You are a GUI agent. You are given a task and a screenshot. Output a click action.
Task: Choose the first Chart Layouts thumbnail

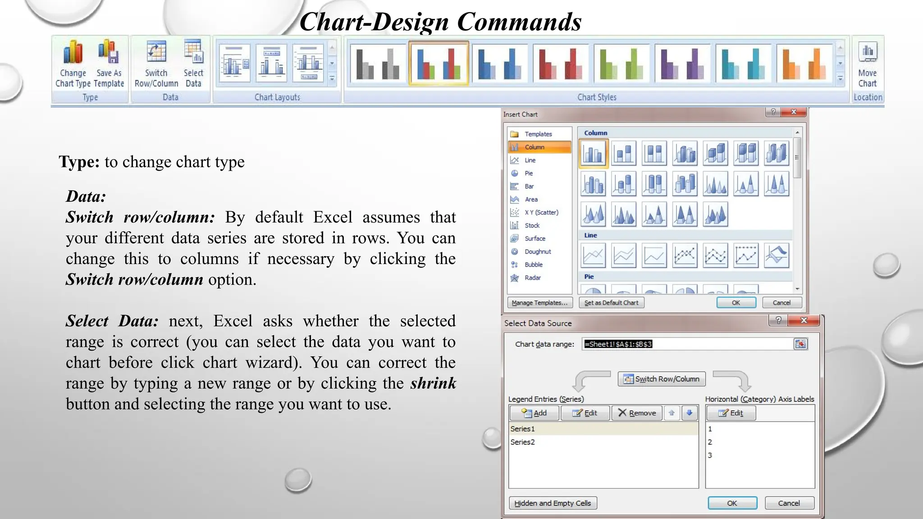click(234, 63)
